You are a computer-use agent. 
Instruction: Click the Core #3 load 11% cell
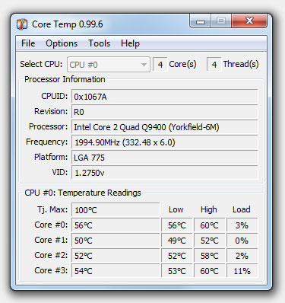pos(242,271)
